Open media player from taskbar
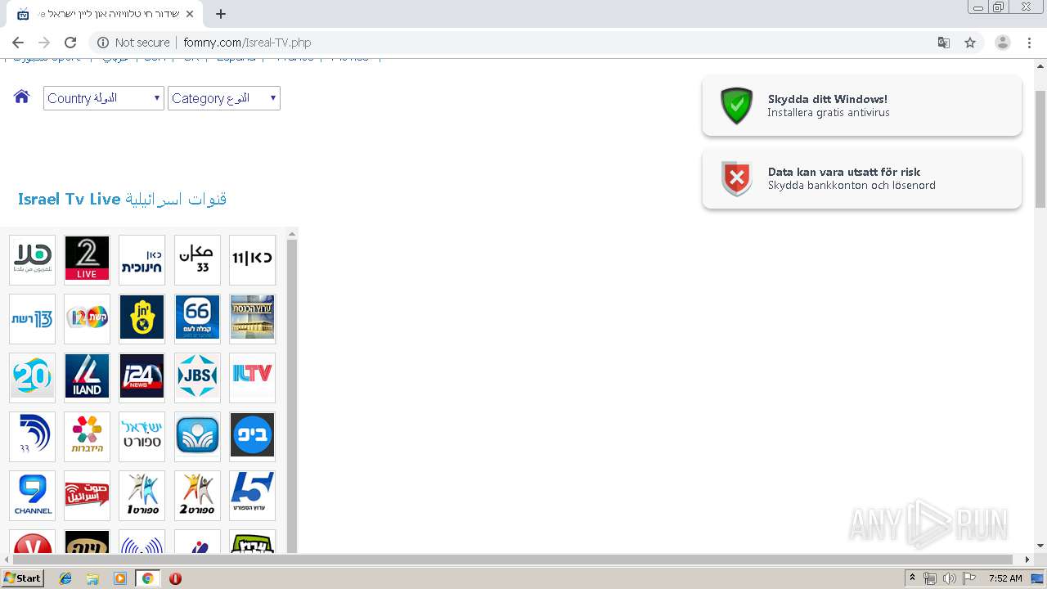 click(x=120, y=578)
